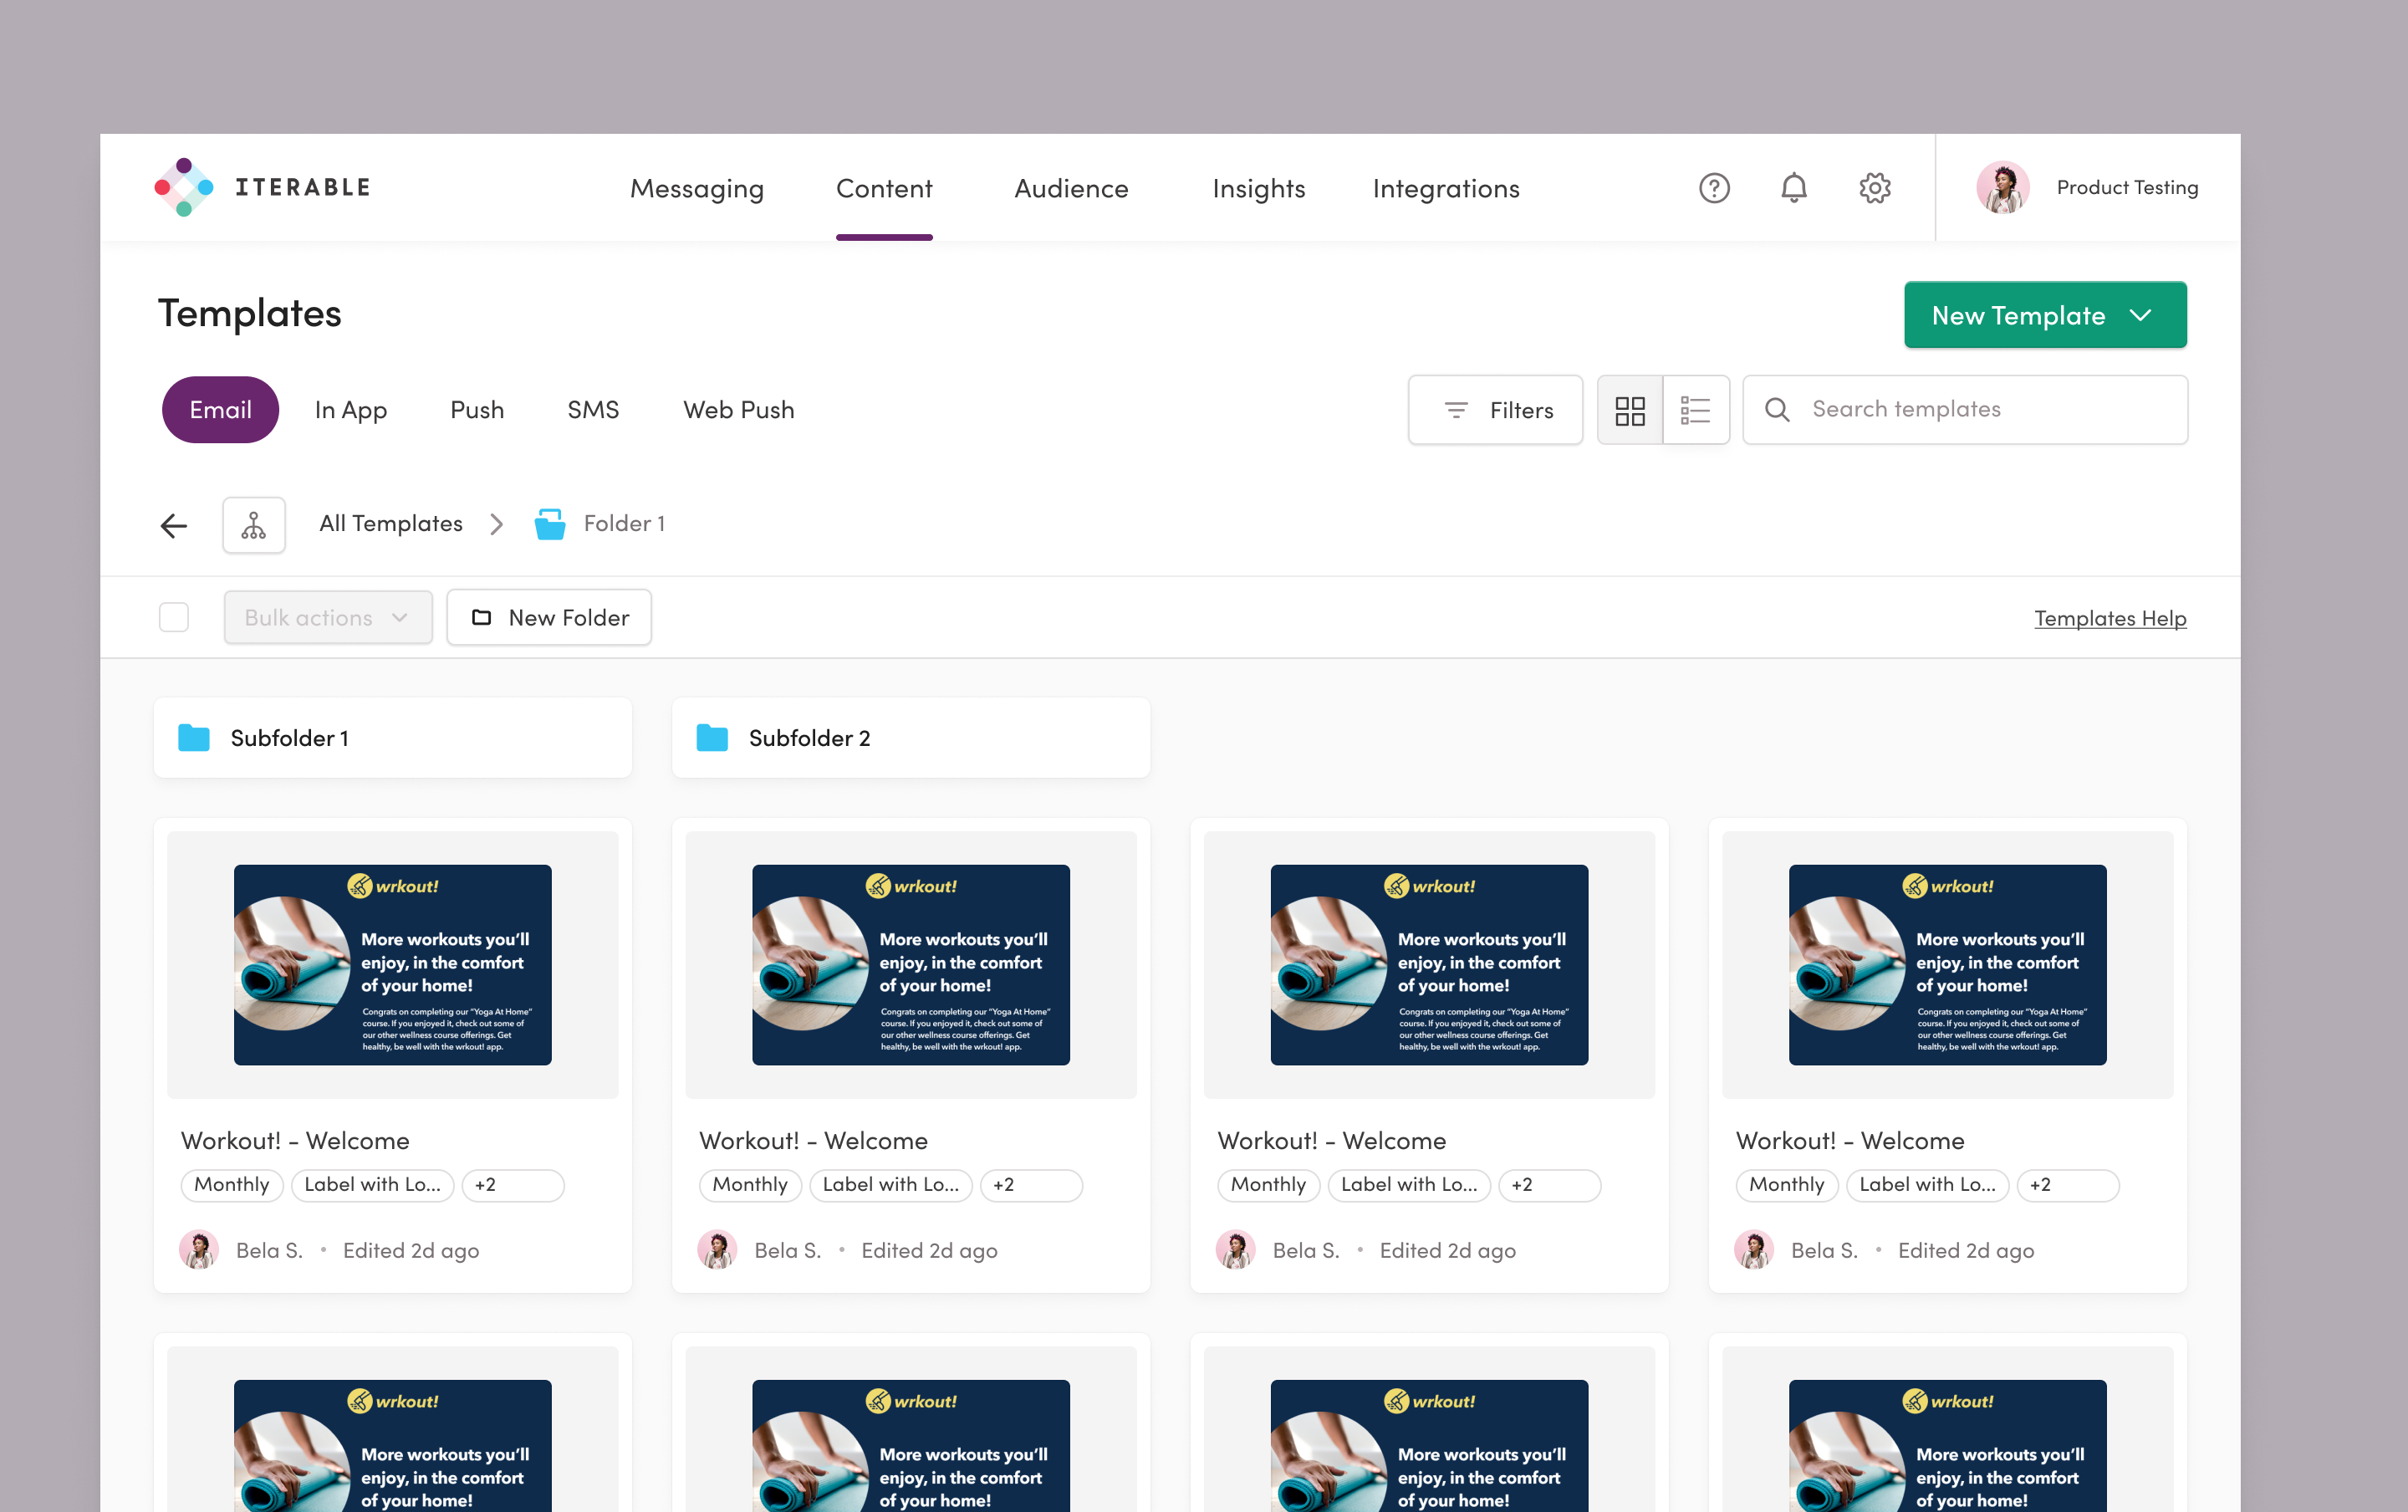Toggle the Email tab selection
Screen dimensions: 2408x1512
[x=221, y=407]
